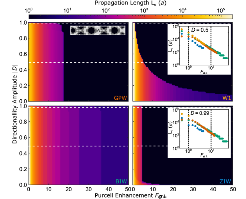The width and height of the screenshot is (246, 199).
Task: Click the 'D = 0.5' inset annotation
Action: click(200, 30)
